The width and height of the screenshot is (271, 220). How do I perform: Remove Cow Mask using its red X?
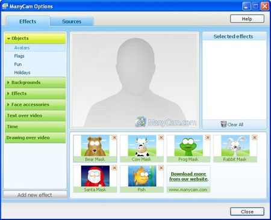pyautogui.click(x=161, y=138)
